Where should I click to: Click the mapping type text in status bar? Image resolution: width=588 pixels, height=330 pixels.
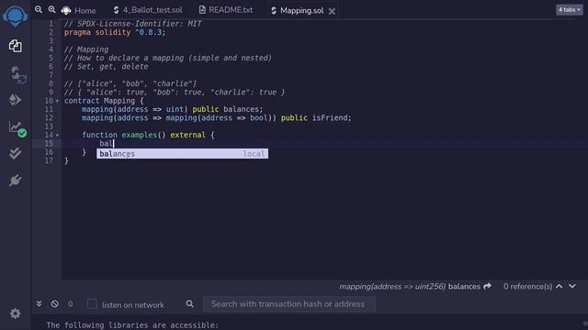(392, 287)
